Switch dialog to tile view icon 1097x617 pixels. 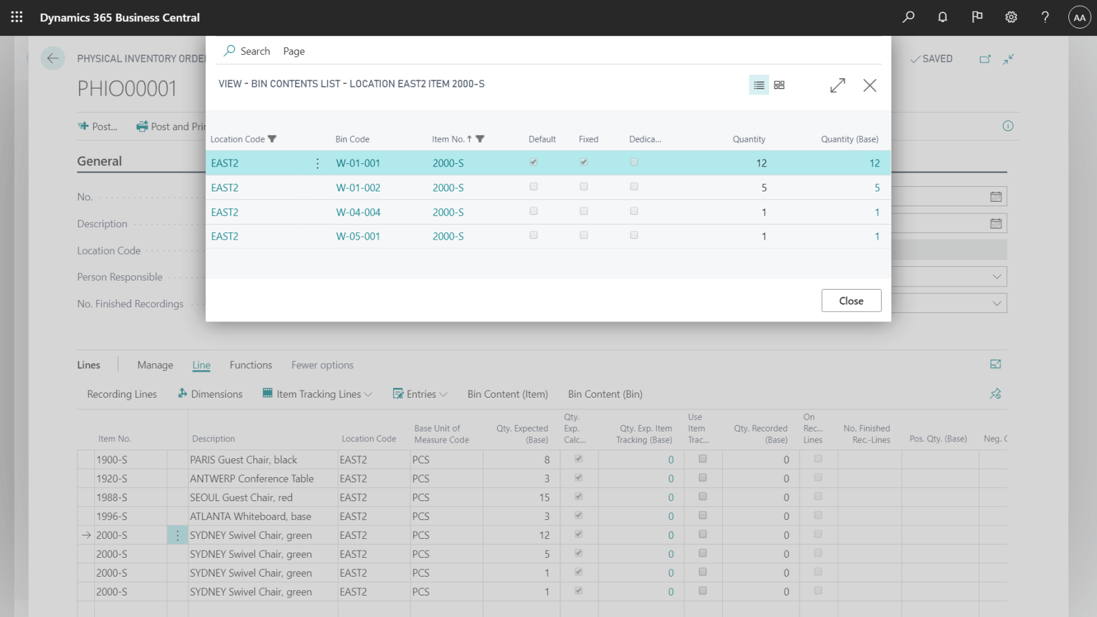779,85
